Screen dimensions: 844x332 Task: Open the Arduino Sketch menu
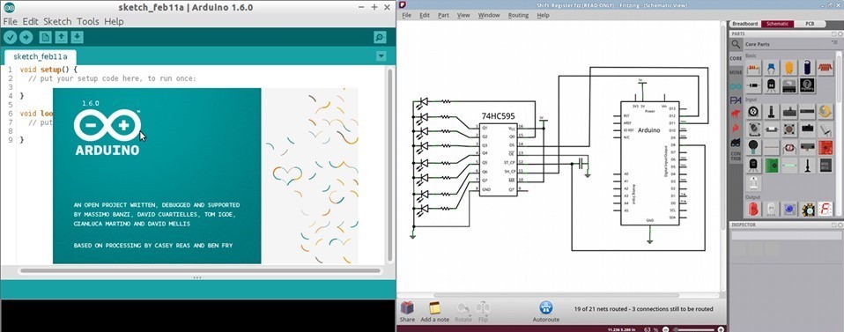(x=57, y=21)
